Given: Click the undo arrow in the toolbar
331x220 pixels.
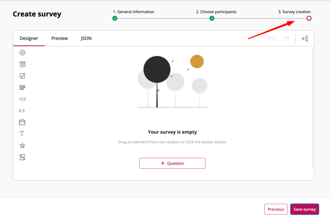Looking at the screenshot, I should pos(271,38).
